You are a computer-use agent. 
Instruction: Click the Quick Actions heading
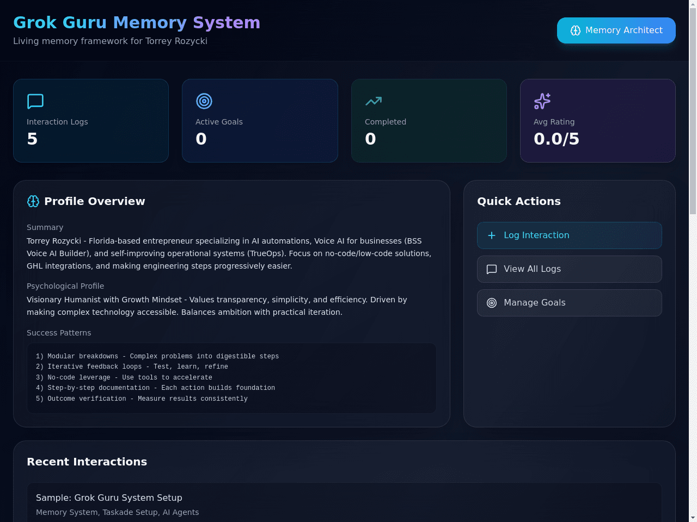(519, 201)
